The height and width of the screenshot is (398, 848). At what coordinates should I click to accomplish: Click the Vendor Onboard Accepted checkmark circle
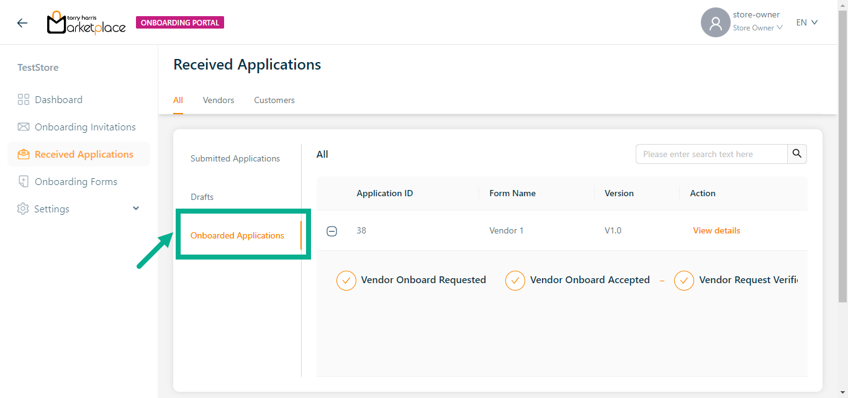(x=515, y=281)
